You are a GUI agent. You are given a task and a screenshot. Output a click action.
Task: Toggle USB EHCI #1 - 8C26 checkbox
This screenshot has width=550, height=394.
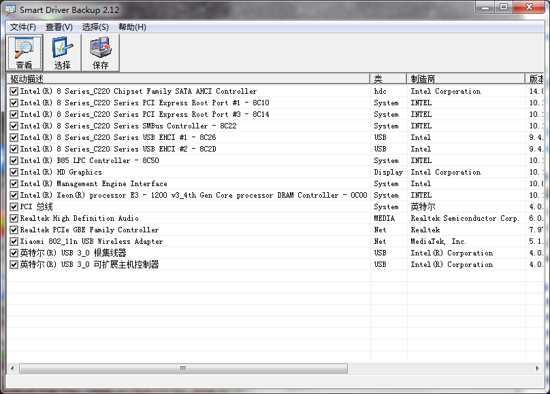(14, 137)
